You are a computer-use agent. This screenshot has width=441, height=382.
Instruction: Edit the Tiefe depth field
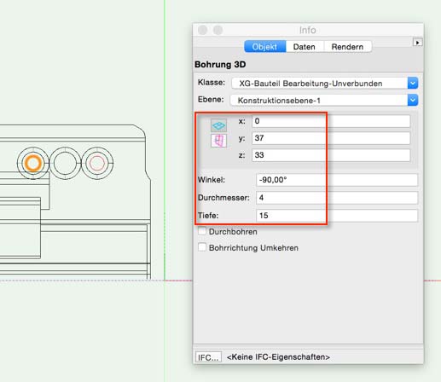tap(337, 216)
